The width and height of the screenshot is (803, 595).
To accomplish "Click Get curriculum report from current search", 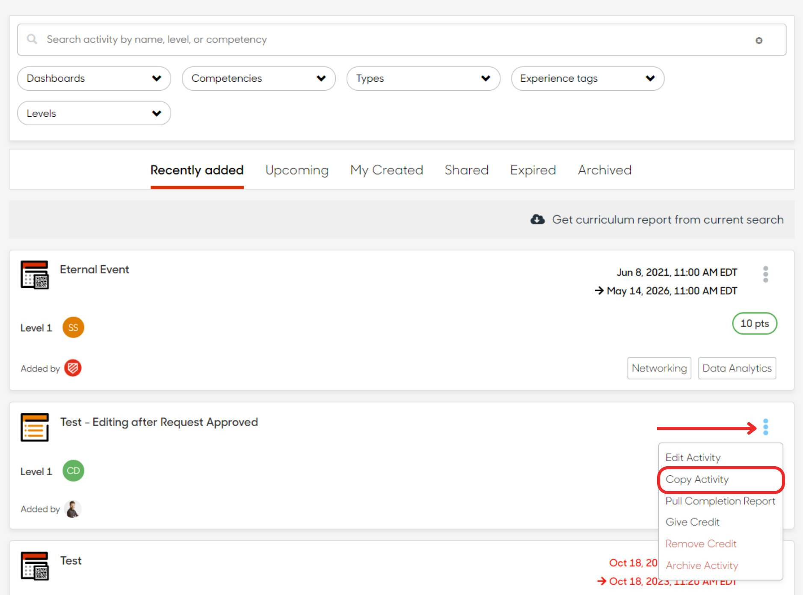I will (667, 219).
